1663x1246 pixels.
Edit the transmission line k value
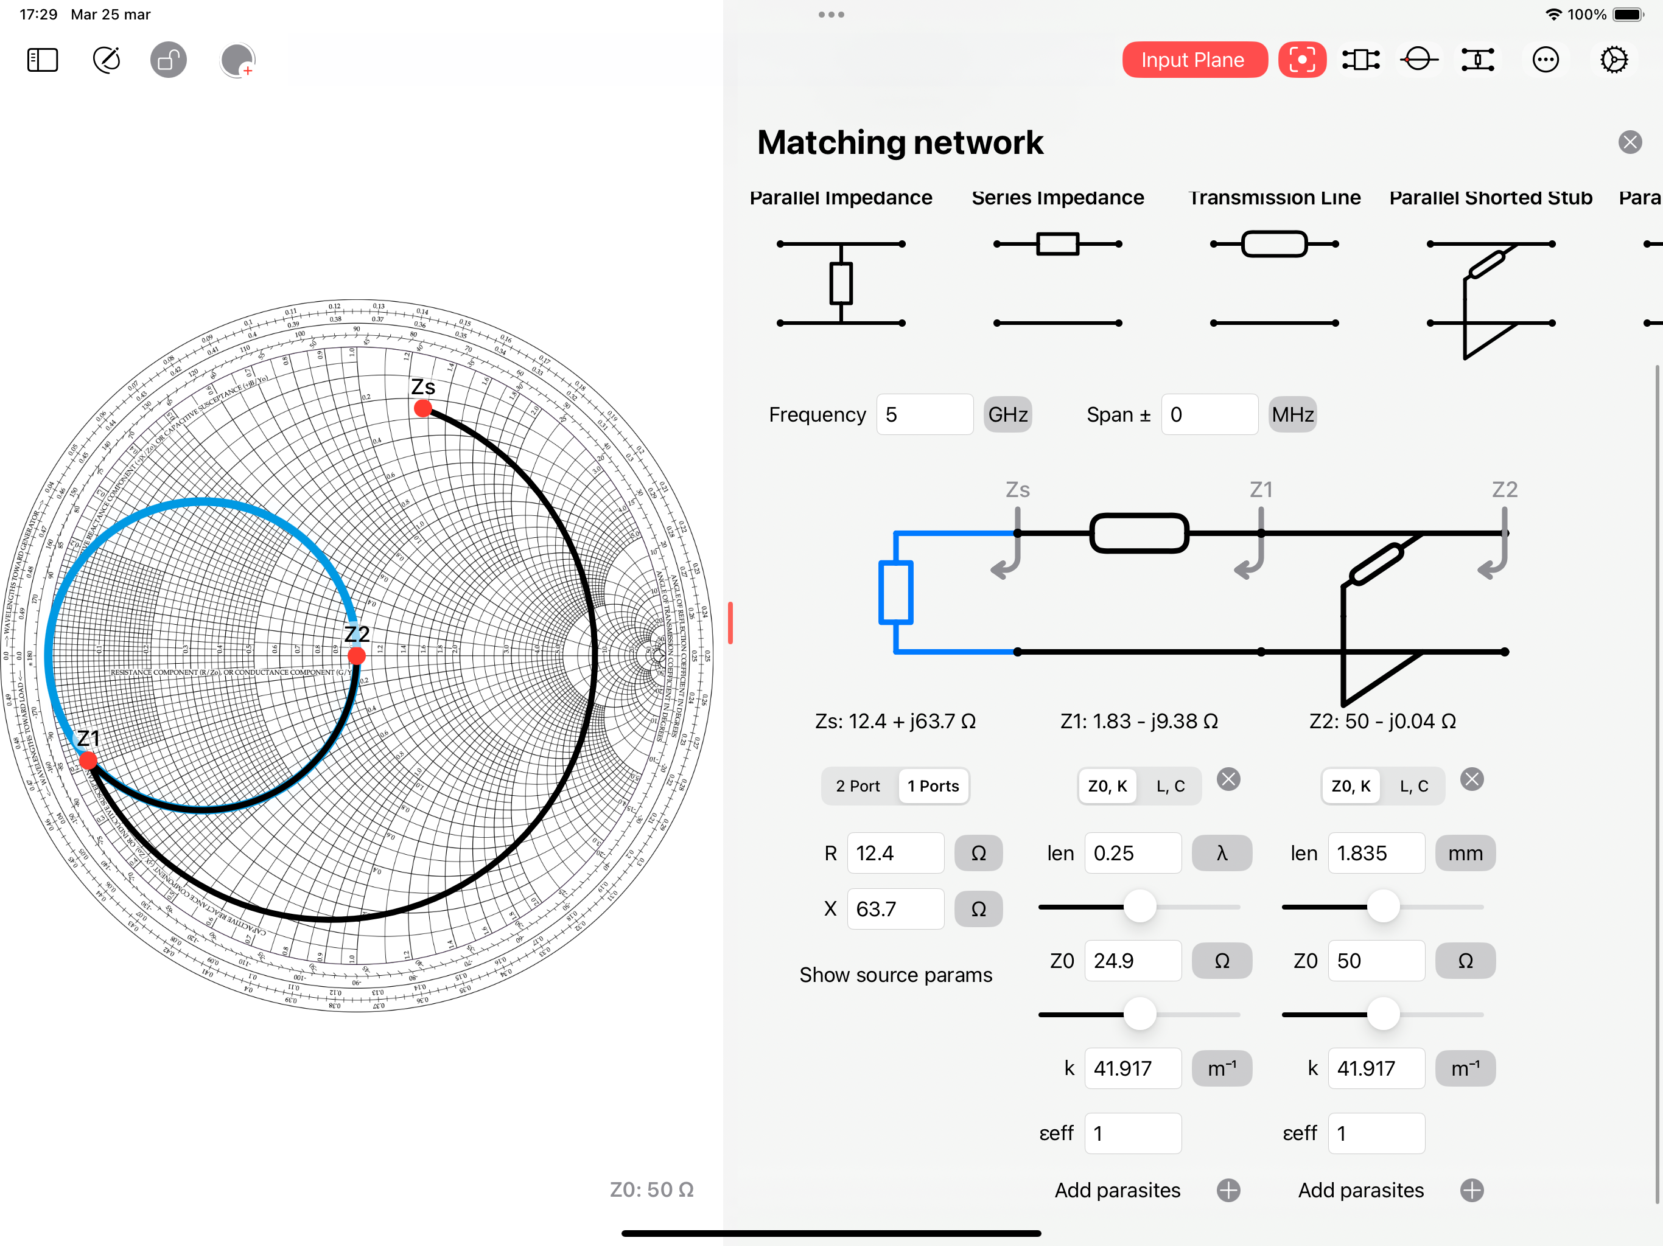coord(1133,1068)
